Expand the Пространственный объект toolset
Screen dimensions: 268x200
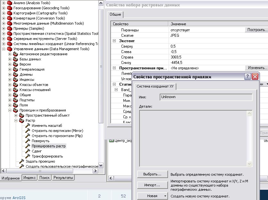tap(16, 115)
